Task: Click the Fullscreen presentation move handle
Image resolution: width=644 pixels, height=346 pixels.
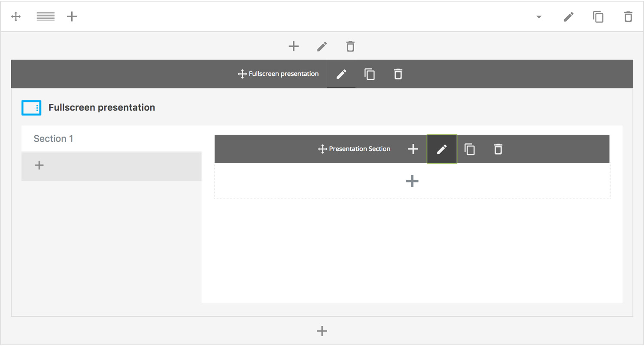Action: (x=242, y=74)
